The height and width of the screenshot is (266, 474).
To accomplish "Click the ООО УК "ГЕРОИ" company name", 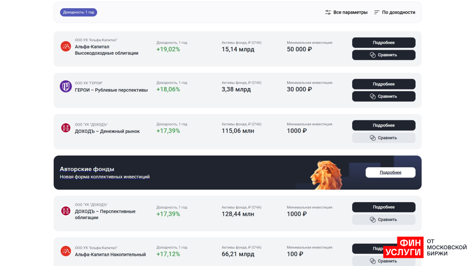I will click(x=89, y=83).
